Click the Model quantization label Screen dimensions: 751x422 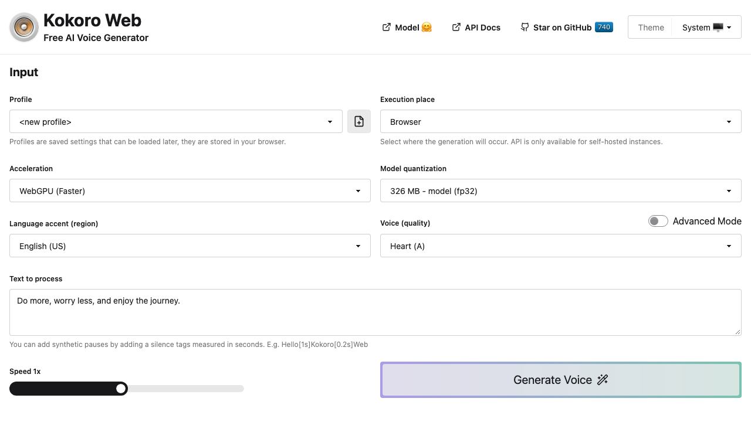413,169
